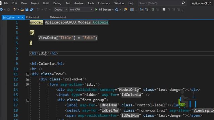Image resolution: width=214 pixels, height=120 pixels.
Task: Collapse the div col-md-4 block
Action: [28, 79]
